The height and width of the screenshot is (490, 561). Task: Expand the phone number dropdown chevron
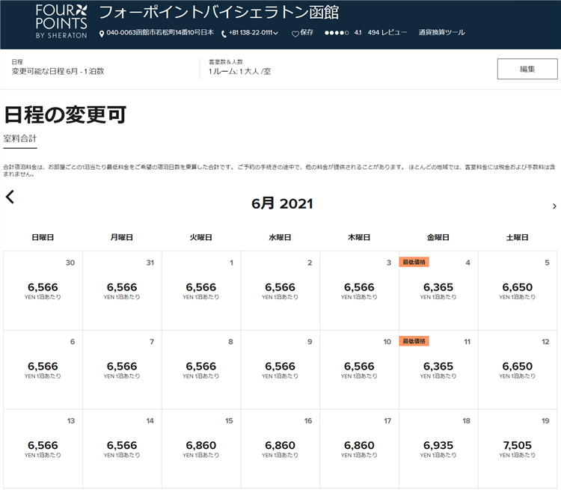[x=276, y=33]
